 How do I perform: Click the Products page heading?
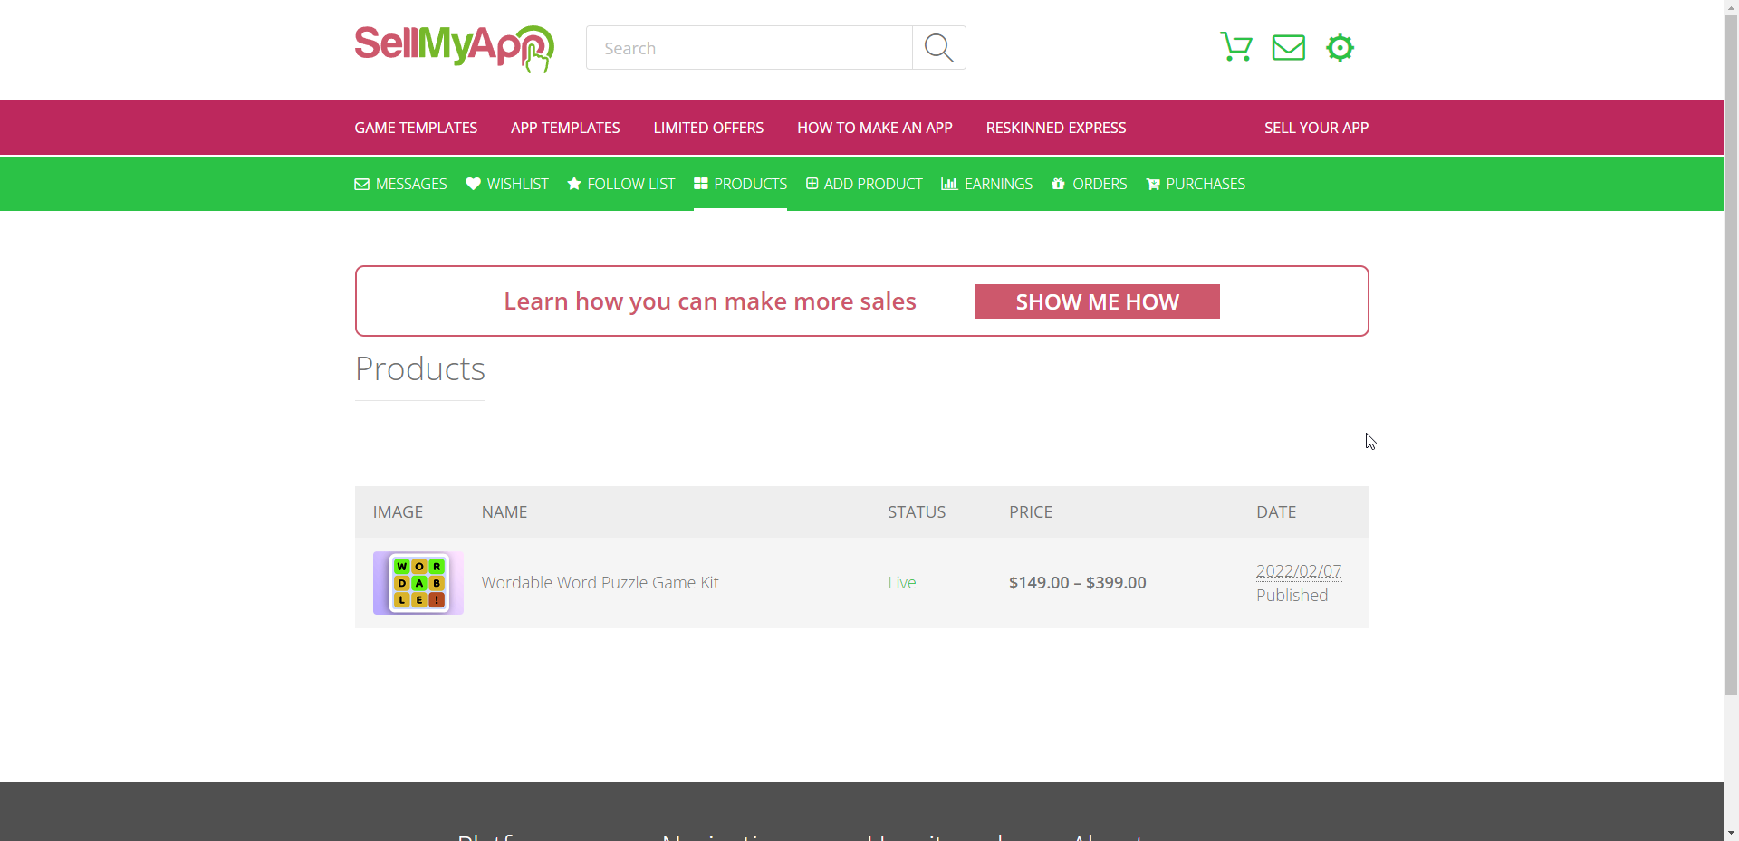tap(420, 369)
